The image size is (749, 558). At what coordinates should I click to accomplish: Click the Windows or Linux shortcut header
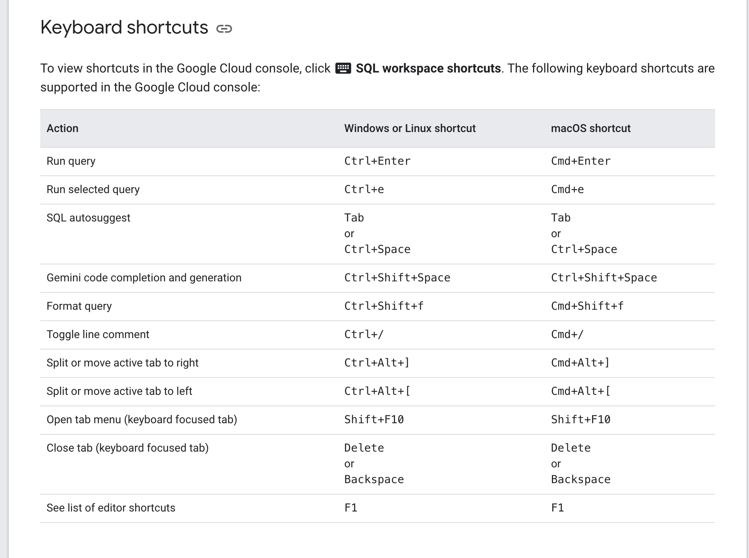tap(410, 128)
